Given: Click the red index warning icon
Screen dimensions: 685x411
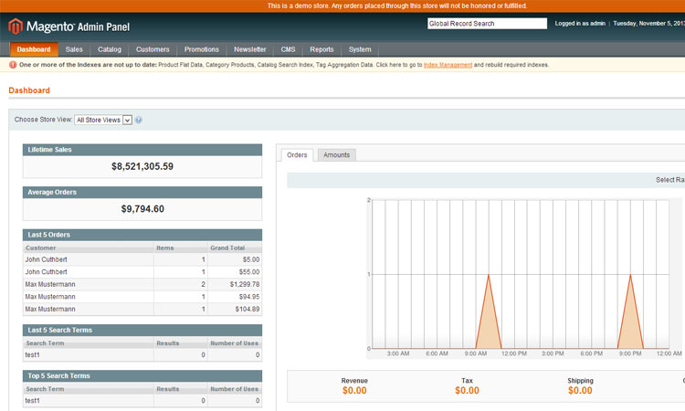Looking at the screenshot, I should coord(13,65).
